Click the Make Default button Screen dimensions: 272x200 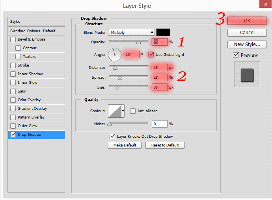coord(125,145)
